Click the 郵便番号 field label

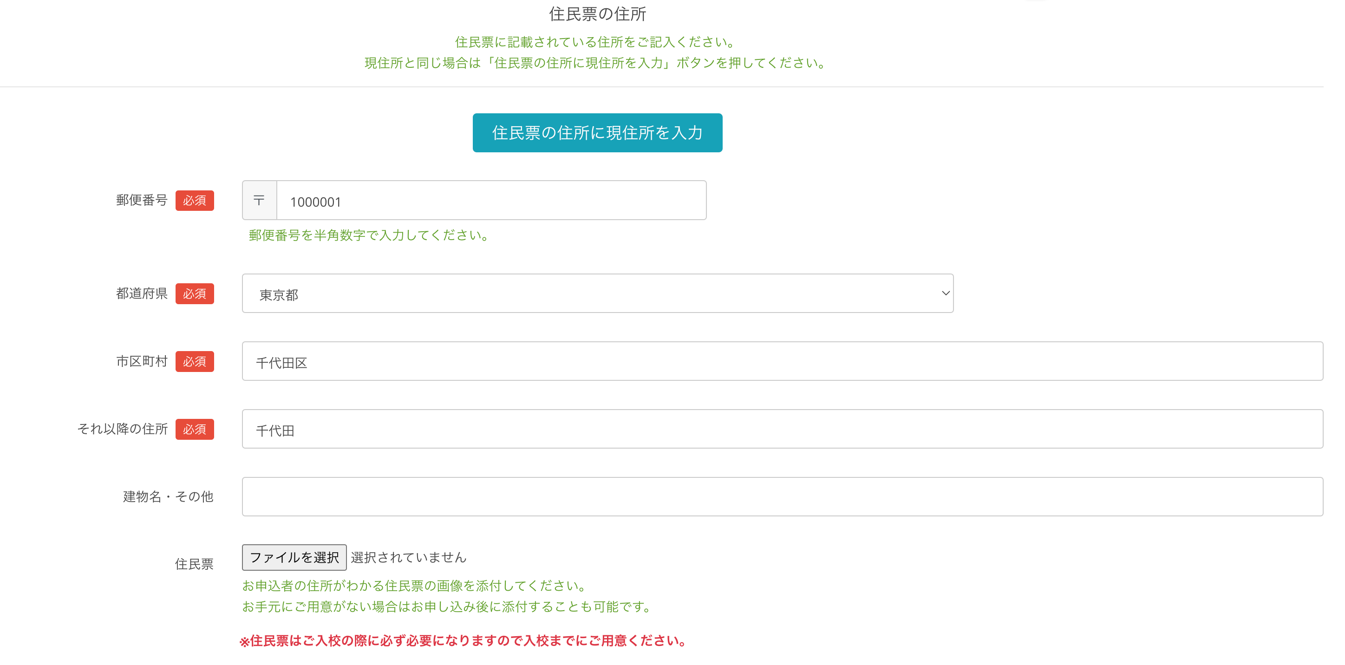142,201
